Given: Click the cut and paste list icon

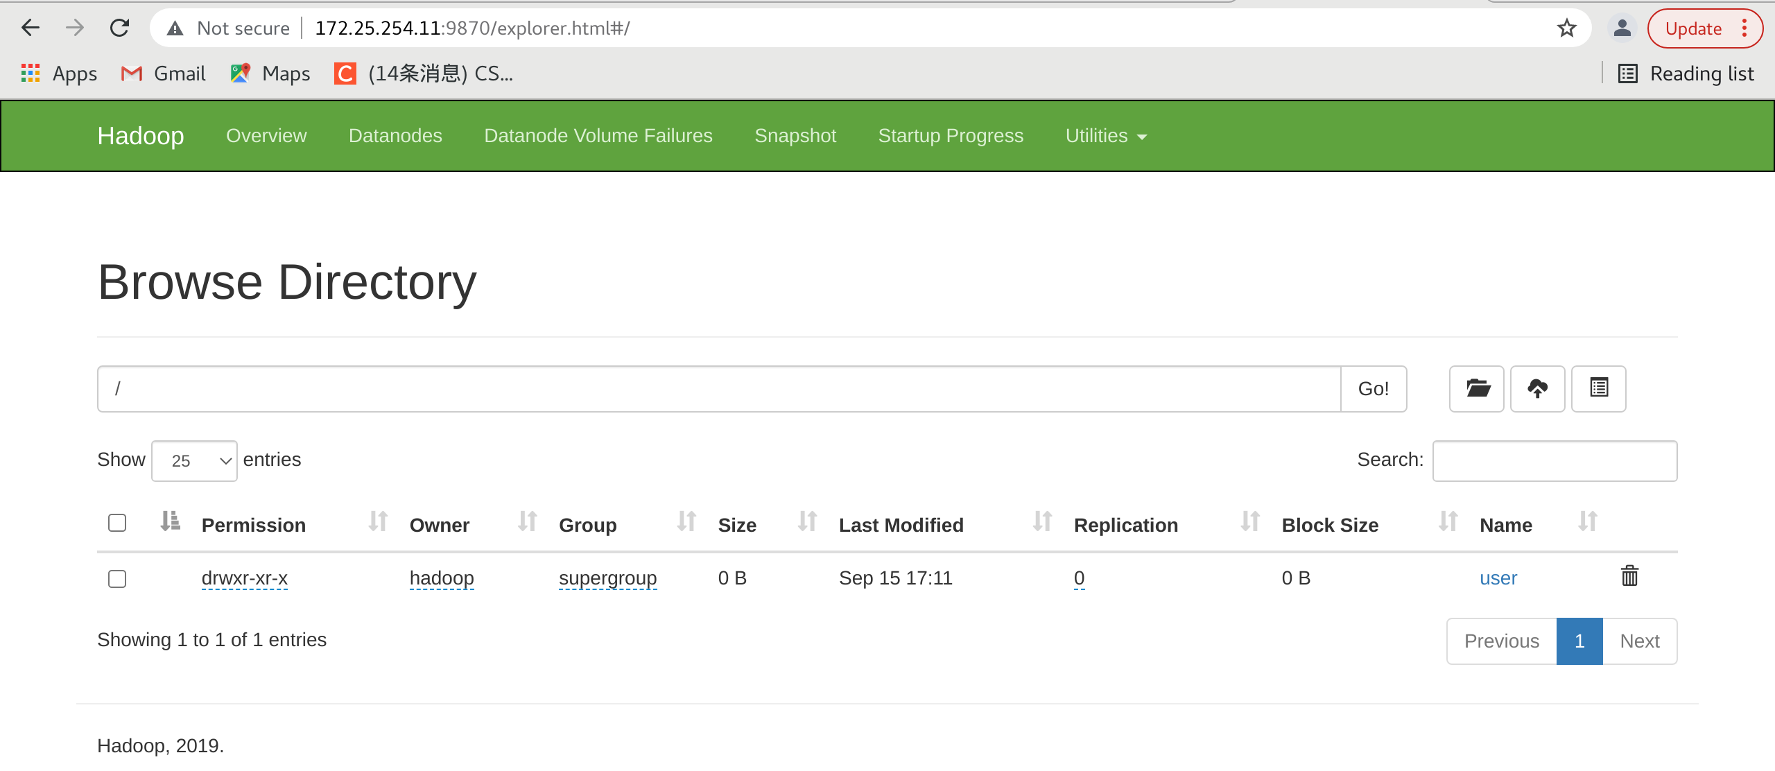Looking at the screenshot, I should pyautogui.click(x=1598, y=388).
